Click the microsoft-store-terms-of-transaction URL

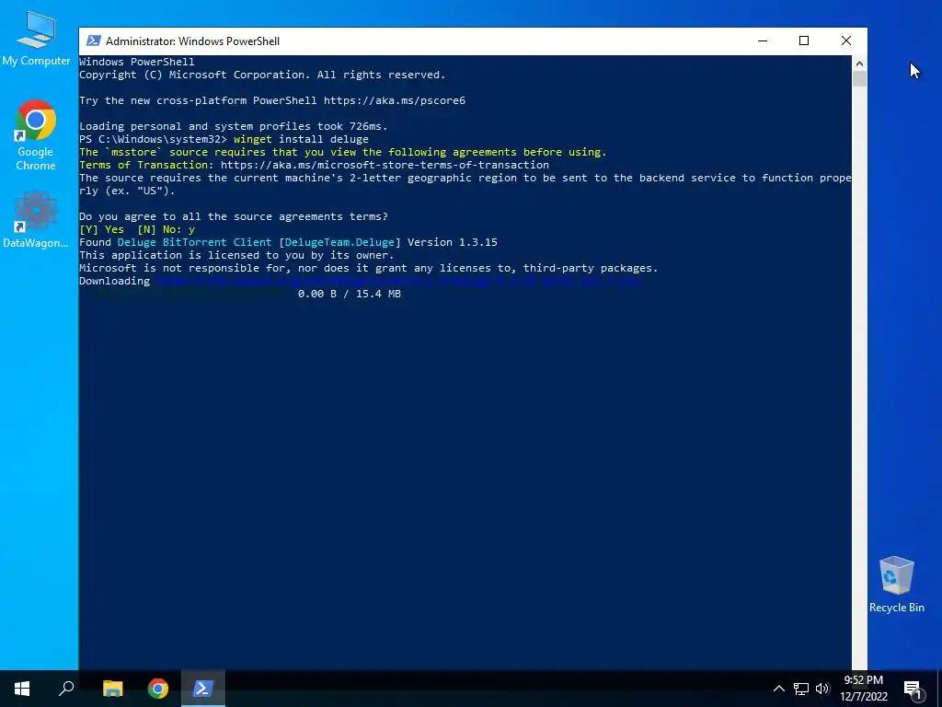tap(385, 165)
